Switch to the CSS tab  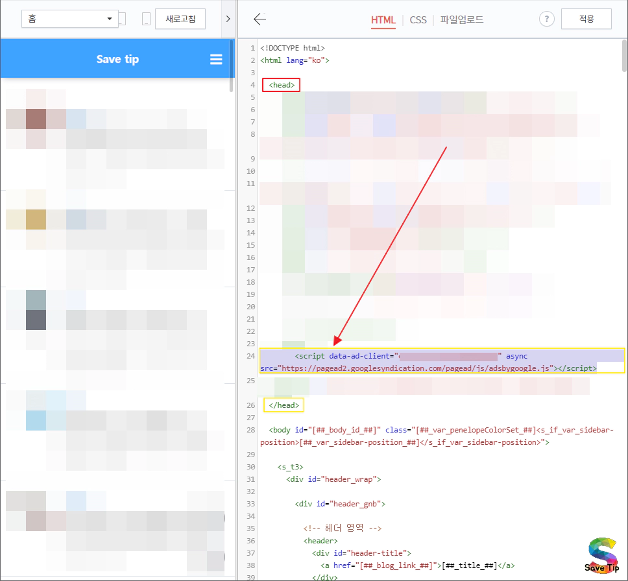click(x=418, y=20)
